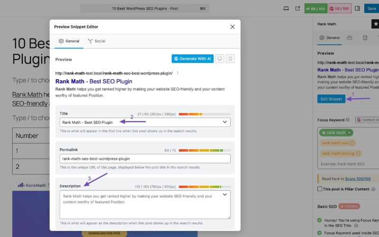Click the Edit Snippet button
Screen dimensions: 379x237
pyautogui.click(x=331, y=99)
